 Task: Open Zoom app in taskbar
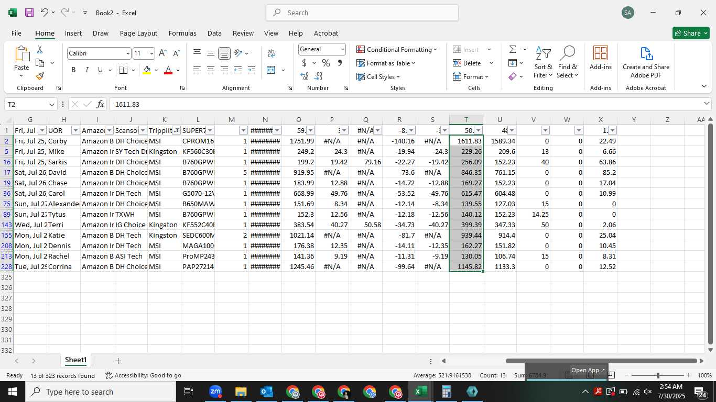215,392
